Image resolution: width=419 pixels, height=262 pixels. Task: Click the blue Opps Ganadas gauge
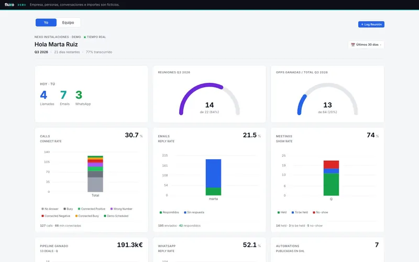coord(302,105)
